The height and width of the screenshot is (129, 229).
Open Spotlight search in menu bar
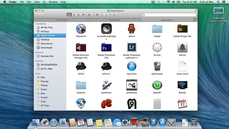pyautogui.click(x=218, y=2)
